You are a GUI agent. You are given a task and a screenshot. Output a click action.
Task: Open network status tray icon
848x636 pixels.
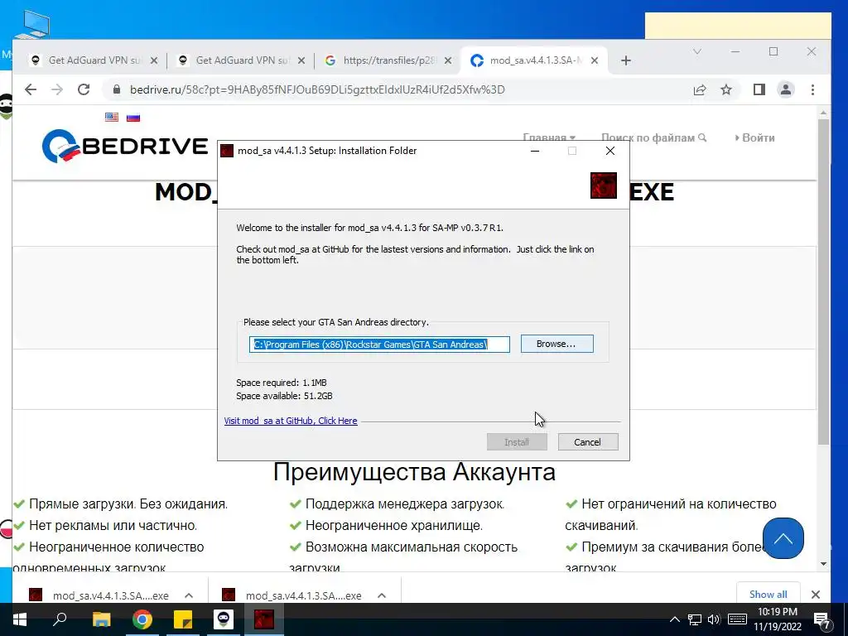coord(695,619)
